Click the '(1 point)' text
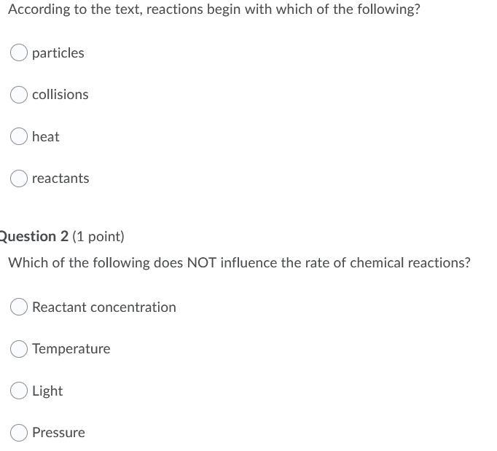This screenshot has height=451, width=497. [x=98, y=237]
